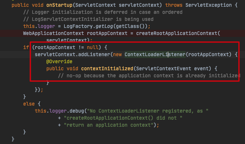Click the getLog method call
245x144 pixels.
click(104, 26)
